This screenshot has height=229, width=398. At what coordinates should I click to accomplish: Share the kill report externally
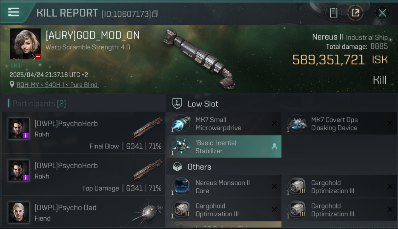point(355,13)
